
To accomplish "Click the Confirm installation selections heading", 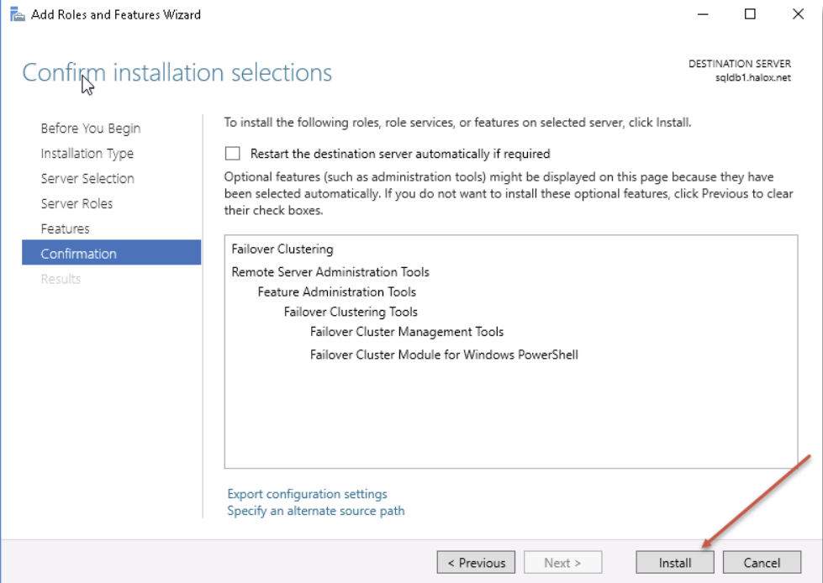I will tap(177, 72).
